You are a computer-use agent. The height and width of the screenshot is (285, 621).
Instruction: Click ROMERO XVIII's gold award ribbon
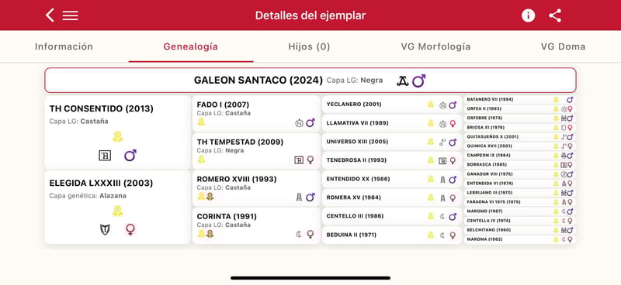pyautogui.click(x=210, y=196)
